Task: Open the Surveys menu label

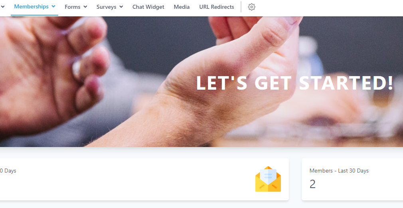Action: (x=107, y=7)
